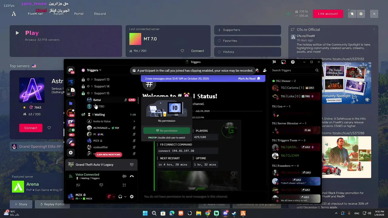Open the blue server folder in Discord sidebar
Image resolution: width=388 pixels, height=218 pixels.
tap(71, 103)
